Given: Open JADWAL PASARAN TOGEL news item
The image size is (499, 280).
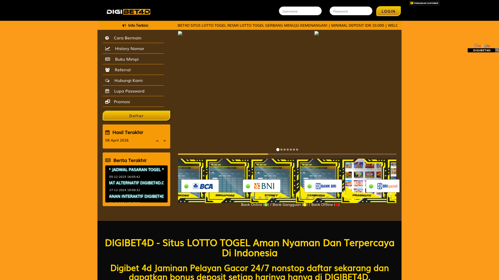Looking at the screenshot, I should click(136, 170).
